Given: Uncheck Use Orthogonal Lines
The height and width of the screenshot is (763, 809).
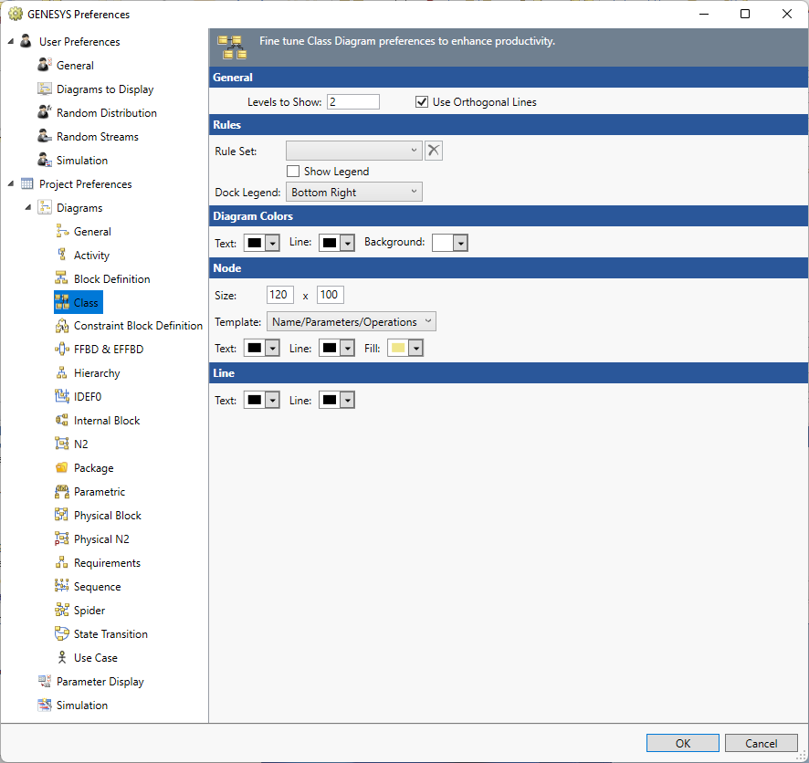Looking at the screenshot, I should coord(422,101).
